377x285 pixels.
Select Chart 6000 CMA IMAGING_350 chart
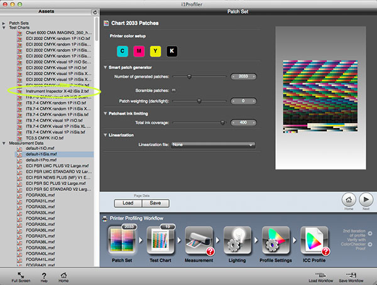point(58,33)
